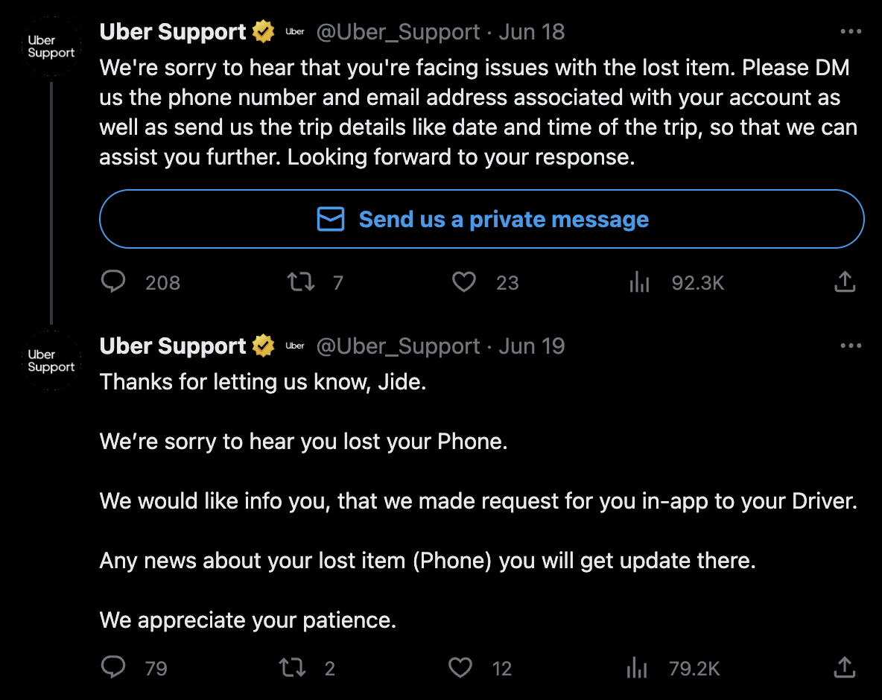The height and width of the screenshot is (700, 882).
Task: Click Send us a private message
Action: click(481, 219)
